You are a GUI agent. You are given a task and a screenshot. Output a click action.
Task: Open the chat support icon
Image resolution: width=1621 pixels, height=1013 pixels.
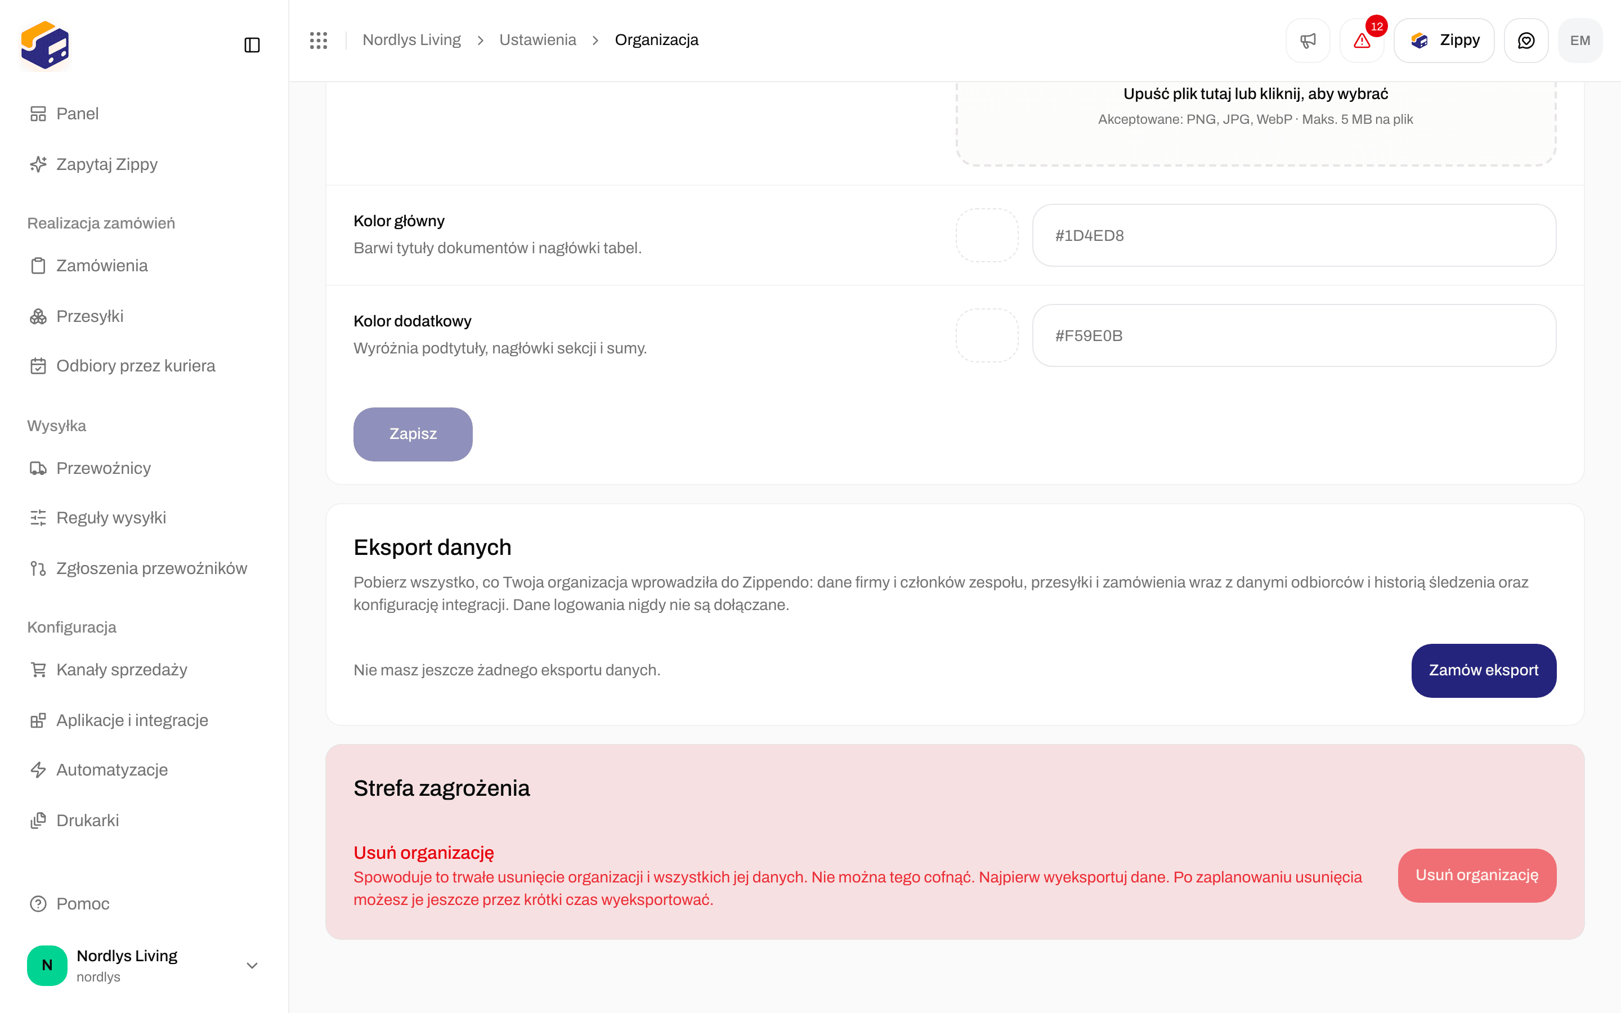(x=1526, y=40)
